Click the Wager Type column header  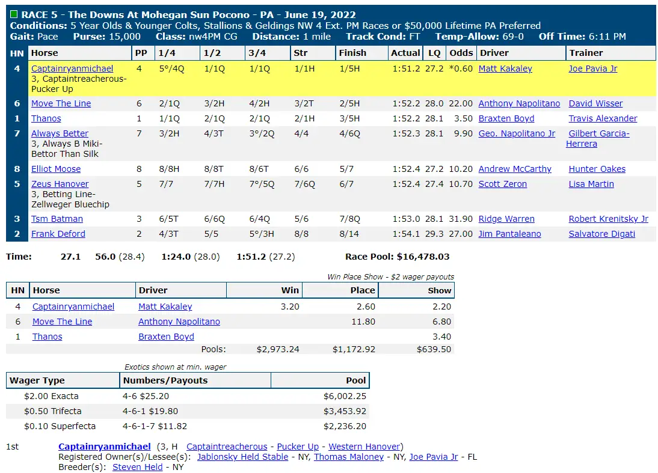tap(63, 380)
